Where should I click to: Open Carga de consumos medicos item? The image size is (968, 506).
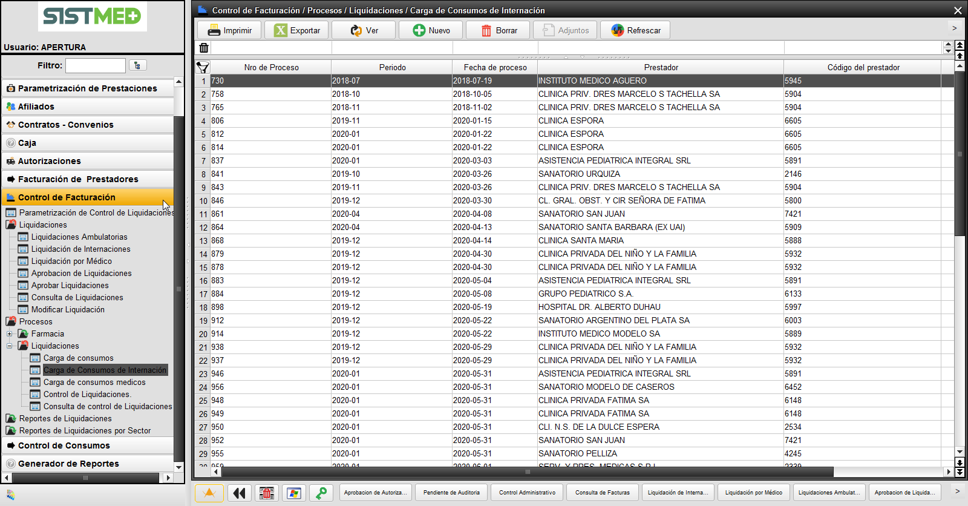point(94,382)
